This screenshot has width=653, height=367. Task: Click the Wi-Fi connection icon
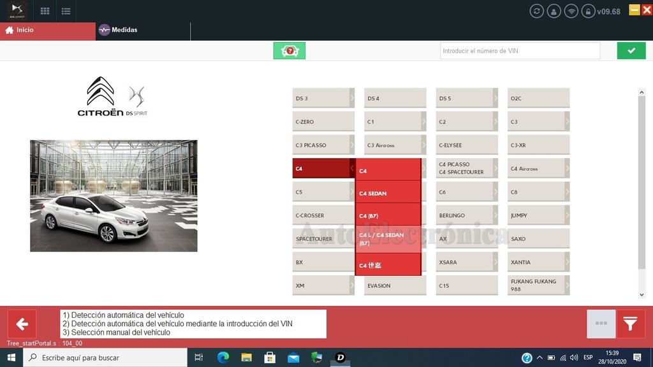571,11
